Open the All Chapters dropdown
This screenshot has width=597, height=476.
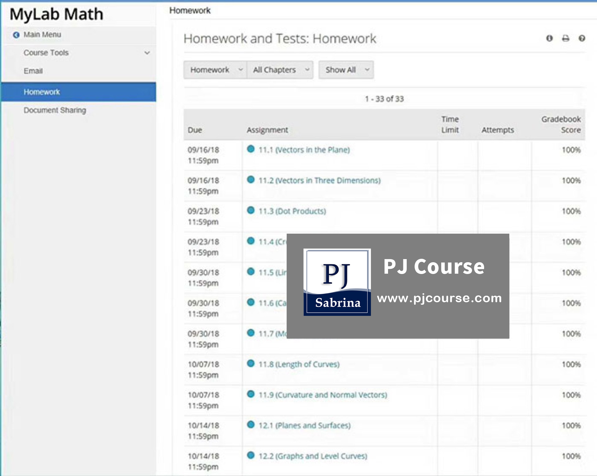click(280, 70)
